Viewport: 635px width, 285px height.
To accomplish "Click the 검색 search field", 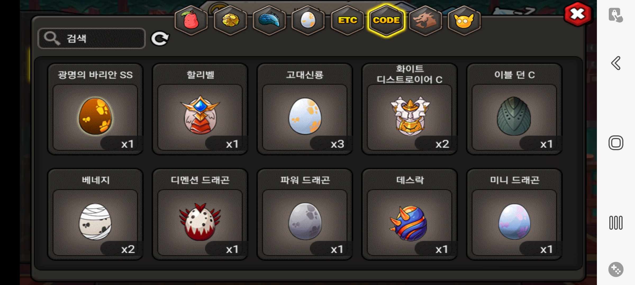I will (92, 39).
